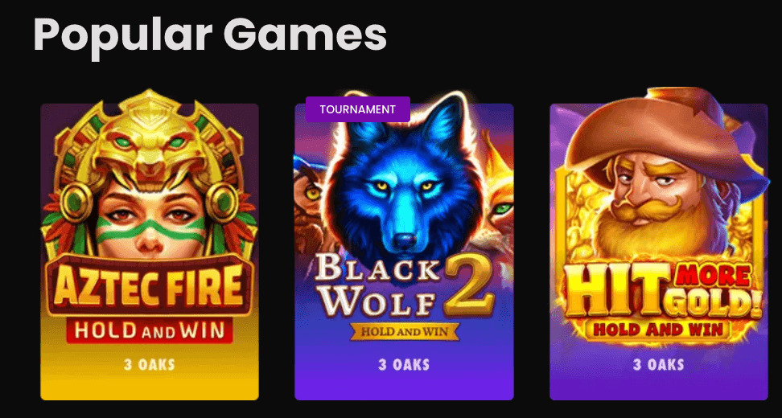Viewport: 782px width, 418px height.
Task: Click Hit More Gold's Hold and Win banner
Action: (660, 330)
